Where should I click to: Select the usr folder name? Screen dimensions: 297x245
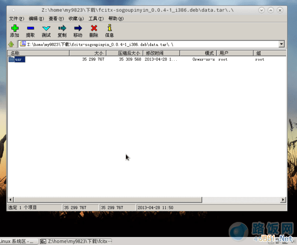pos(20,59)
